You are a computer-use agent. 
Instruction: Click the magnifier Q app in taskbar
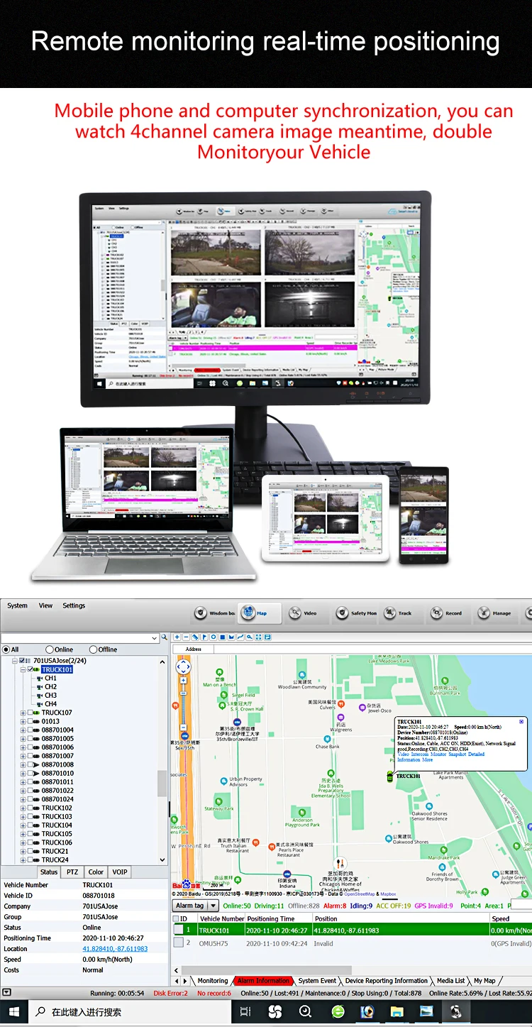click(306, 1011)
